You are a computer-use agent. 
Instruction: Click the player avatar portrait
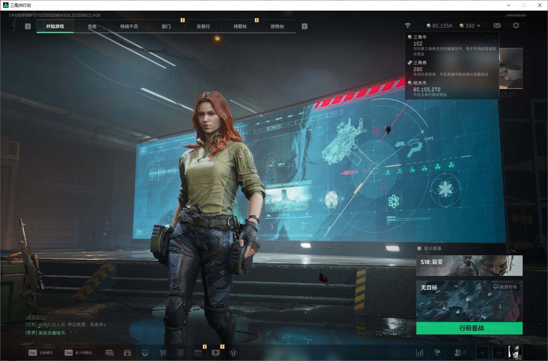515,353
